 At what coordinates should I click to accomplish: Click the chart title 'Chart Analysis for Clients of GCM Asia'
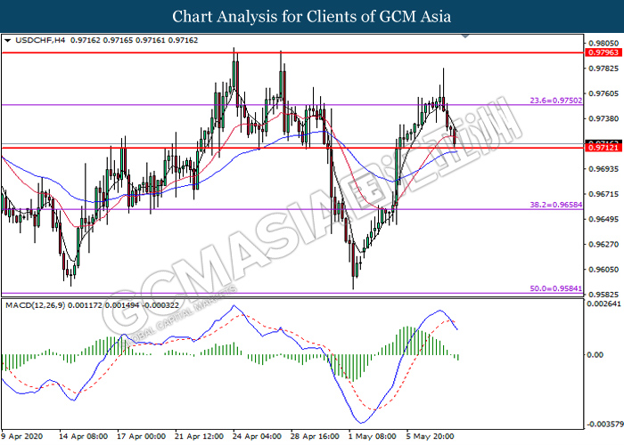(312, 17)
